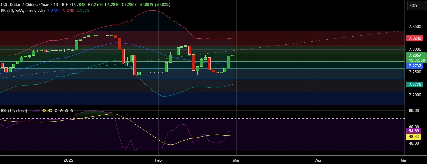Click the 7.3000 price scale level

[415, 49]
